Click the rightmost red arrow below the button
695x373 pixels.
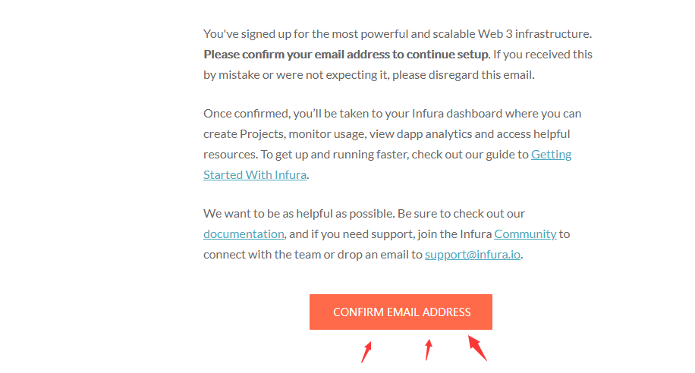click(x=477, y=348)
